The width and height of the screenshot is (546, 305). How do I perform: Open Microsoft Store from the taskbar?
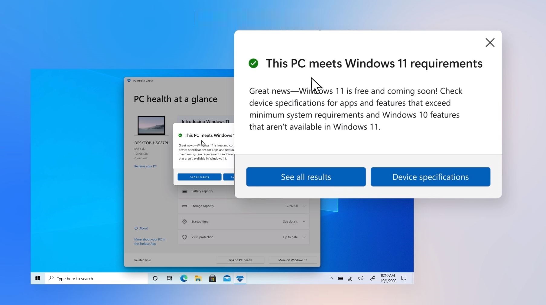click(x=213, y=278)
